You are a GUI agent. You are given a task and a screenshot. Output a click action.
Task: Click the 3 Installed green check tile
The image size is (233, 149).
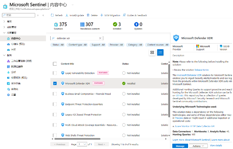pos(117,26)
